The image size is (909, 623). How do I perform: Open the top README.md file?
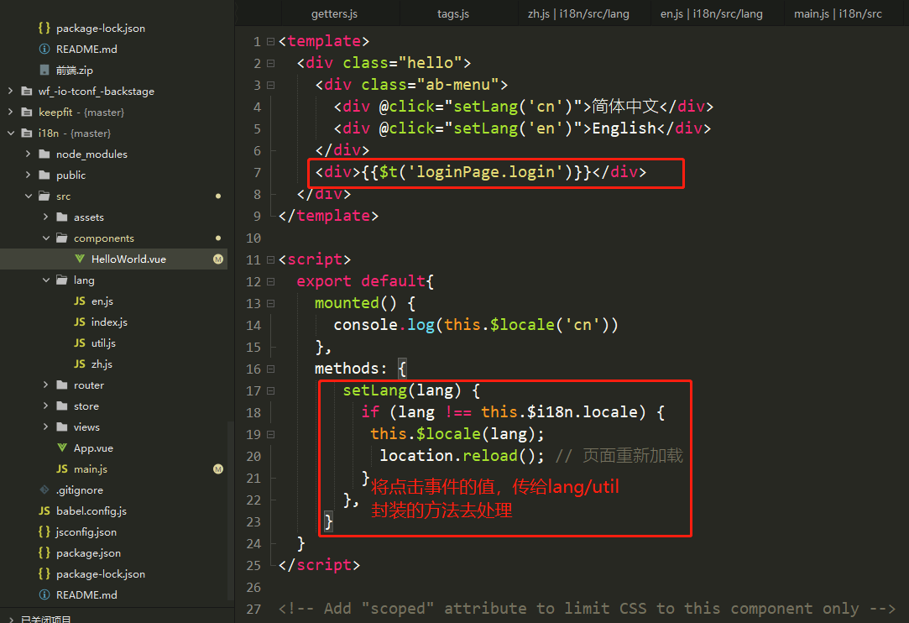[86, 50]
